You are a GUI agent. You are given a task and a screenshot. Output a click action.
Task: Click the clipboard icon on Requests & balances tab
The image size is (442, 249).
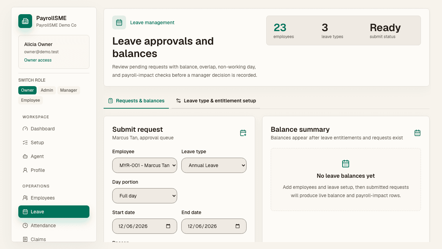(x=110, y=101)
